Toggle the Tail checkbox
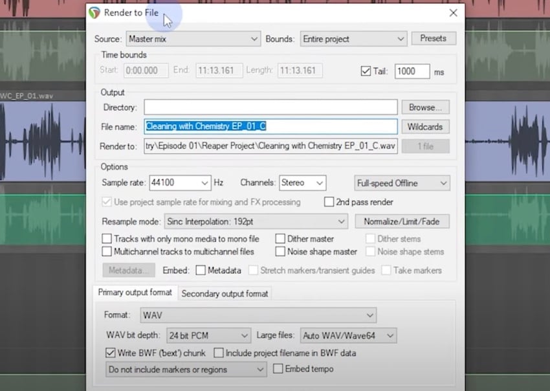550x391 pixels. click(366, 71)
